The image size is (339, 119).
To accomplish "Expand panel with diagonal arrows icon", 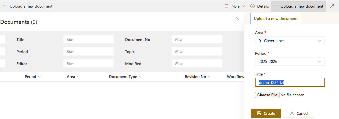I will coord(332,6).
